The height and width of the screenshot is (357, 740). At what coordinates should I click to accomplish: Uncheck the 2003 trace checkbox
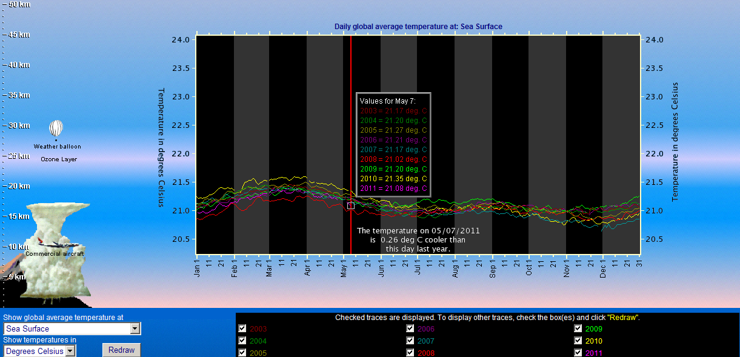click(x=242, y=329)
